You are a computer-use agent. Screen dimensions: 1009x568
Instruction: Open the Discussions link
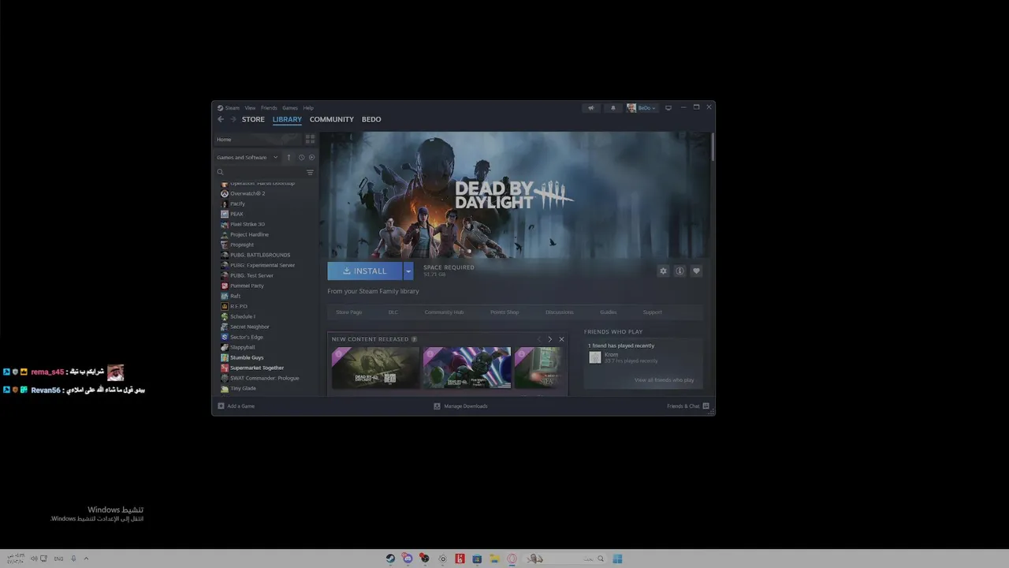[x=560, y=312]
